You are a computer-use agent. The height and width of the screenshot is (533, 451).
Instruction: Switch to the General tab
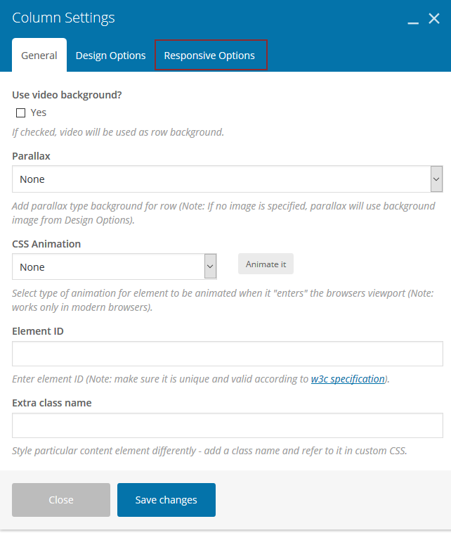click(39, 56)
